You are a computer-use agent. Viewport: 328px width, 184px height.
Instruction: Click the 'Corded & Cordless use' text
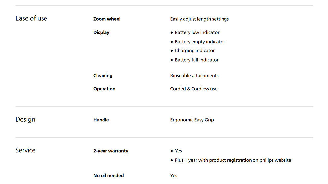click(194, 89)
